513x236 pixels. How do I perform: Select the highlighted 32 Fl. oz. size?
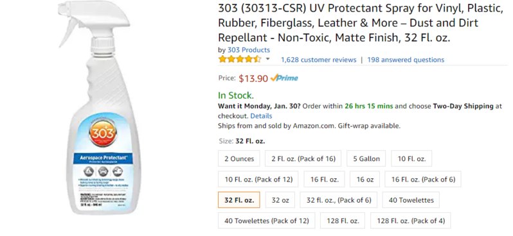pos(239,200)
